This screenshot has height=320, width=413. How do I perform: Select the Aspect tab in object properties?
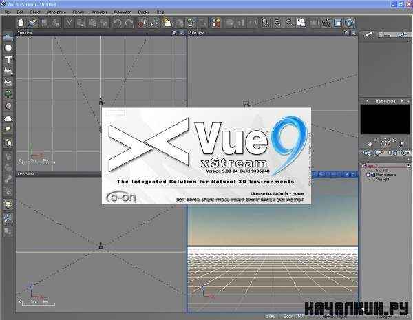point(369,34)
